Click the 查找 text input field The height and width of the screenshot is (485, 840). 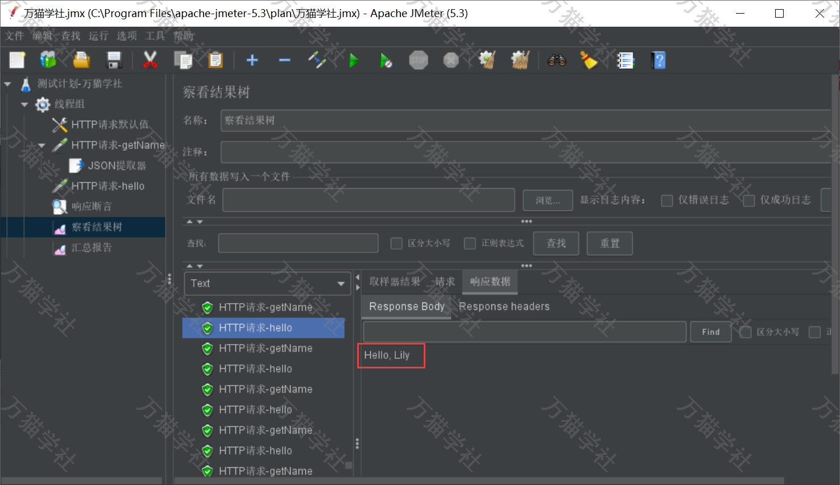coord(298,243)
